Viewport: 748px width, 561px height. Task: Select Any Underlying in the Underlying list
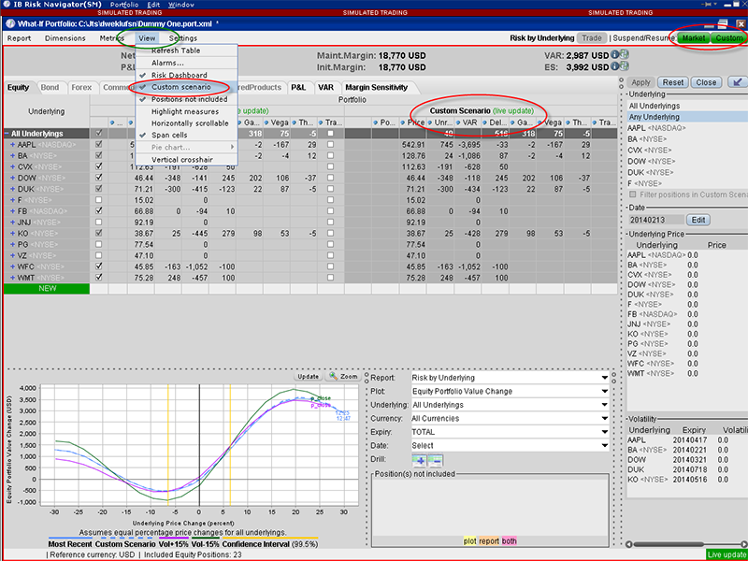pyautogui.click(x=655, y=117)
